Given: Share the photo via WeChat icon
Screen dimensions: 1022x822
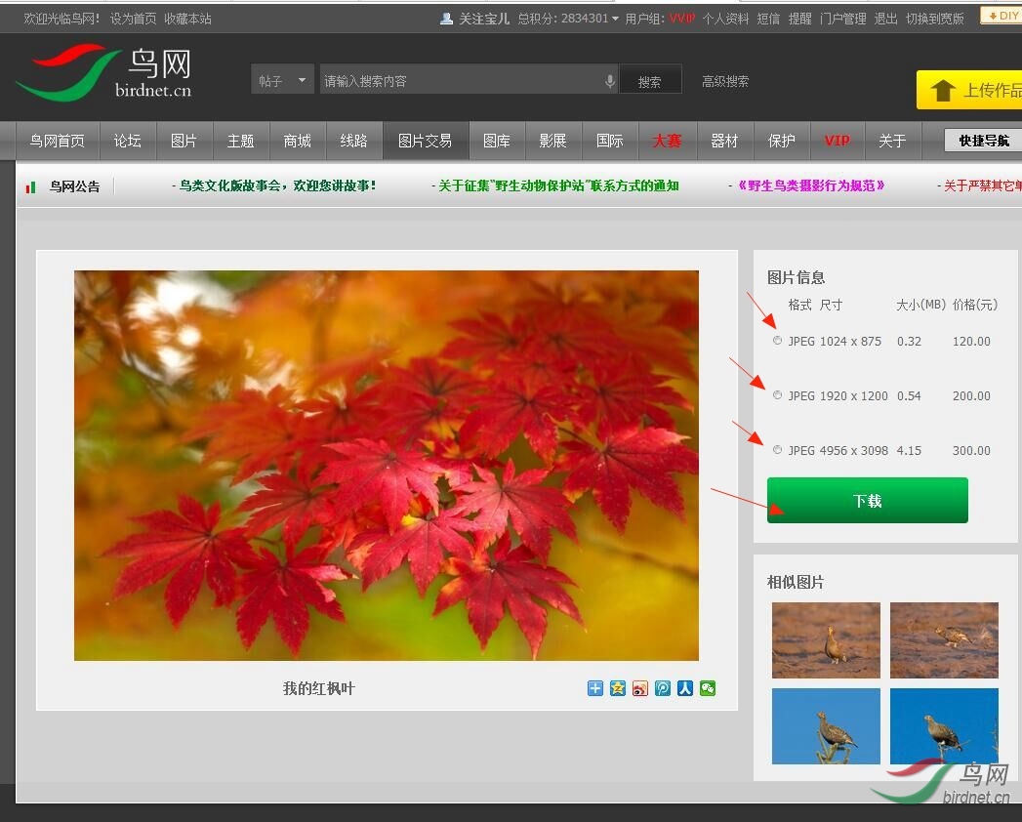Looking at the screenshot, I should [x=708, y=688].
